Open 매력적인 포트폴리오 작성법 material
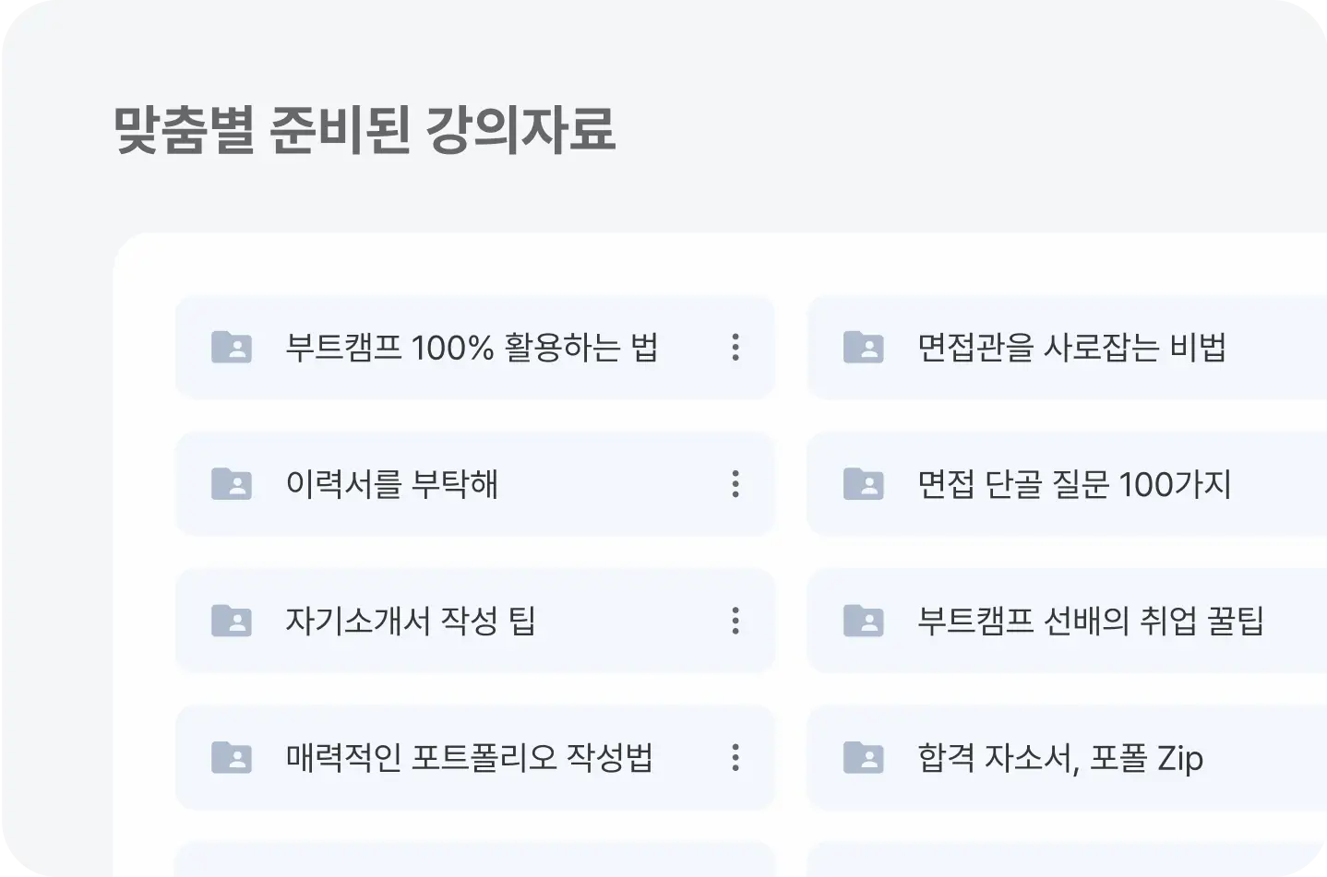Image resolution: width=1327 pixels, height=877 pixels. (469, 758)
